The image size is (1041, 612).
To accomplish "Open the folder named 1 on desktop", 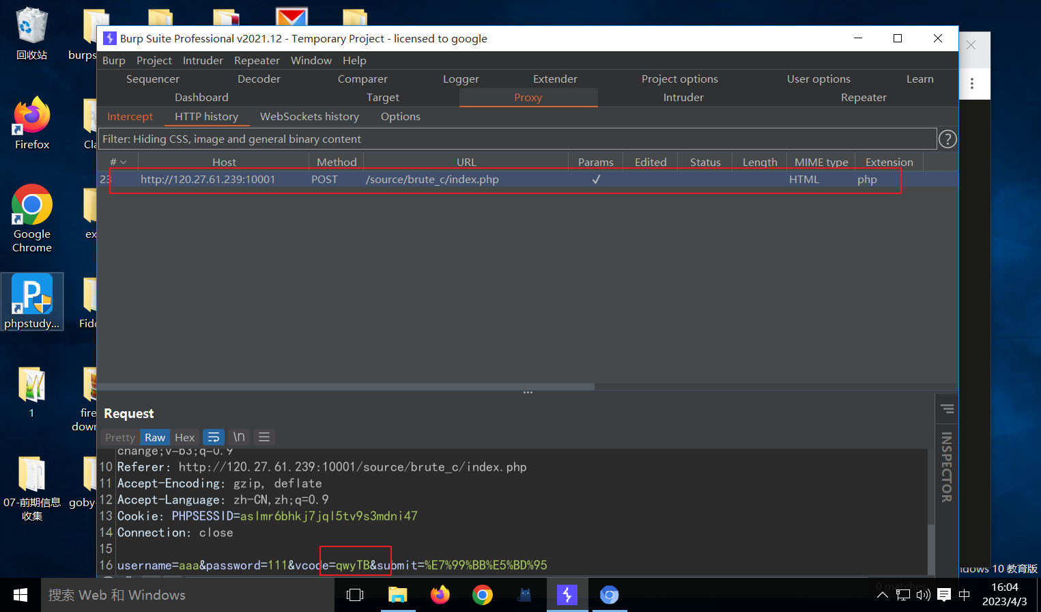I will click(32, 392).
